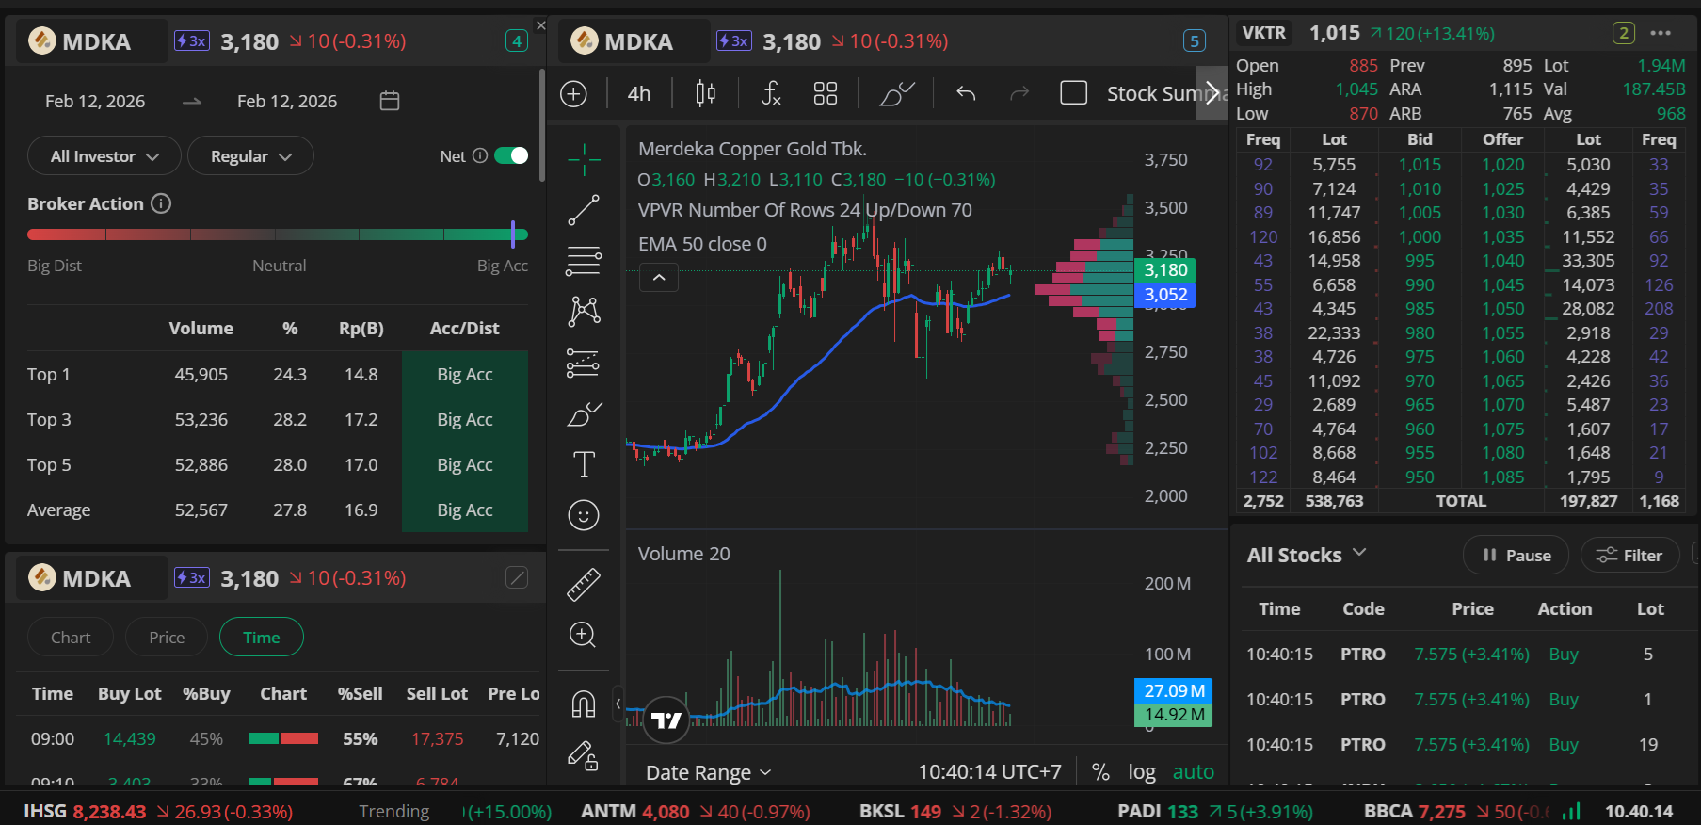The height and width of the screenshot is (825, 1701).
Task: Switch to the Chart tab
Action: tap(71, 638)
